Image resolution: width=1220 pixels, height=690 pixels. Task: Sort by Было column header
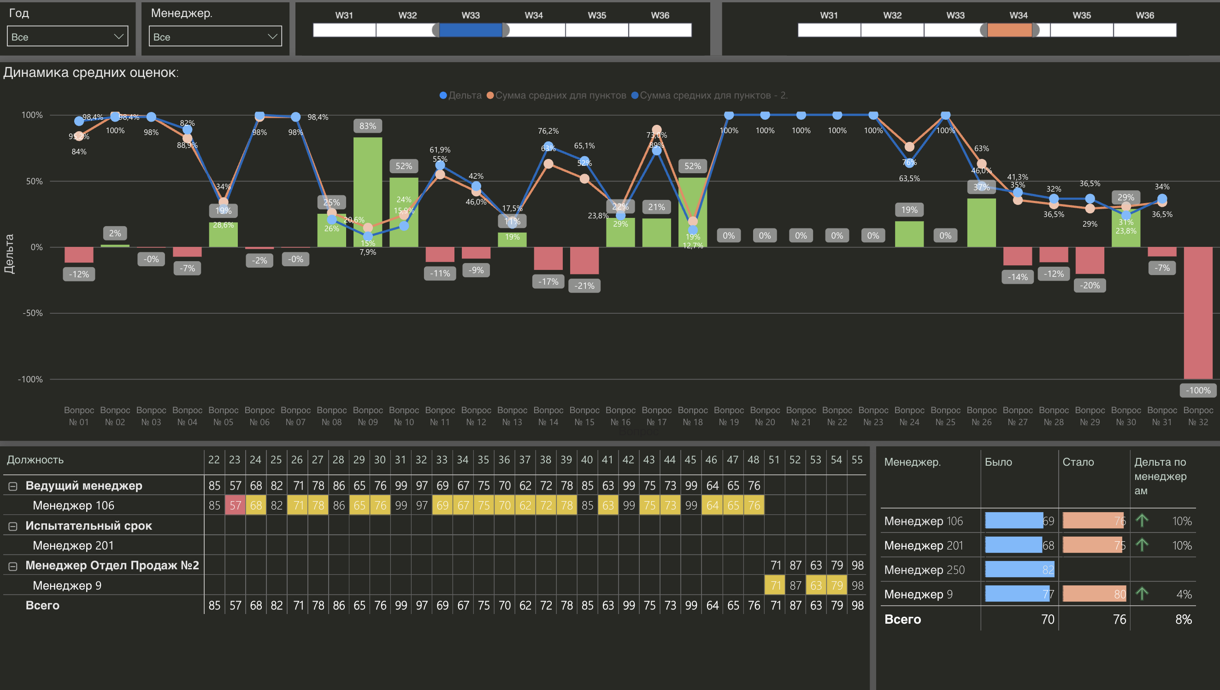pos(998,462)
